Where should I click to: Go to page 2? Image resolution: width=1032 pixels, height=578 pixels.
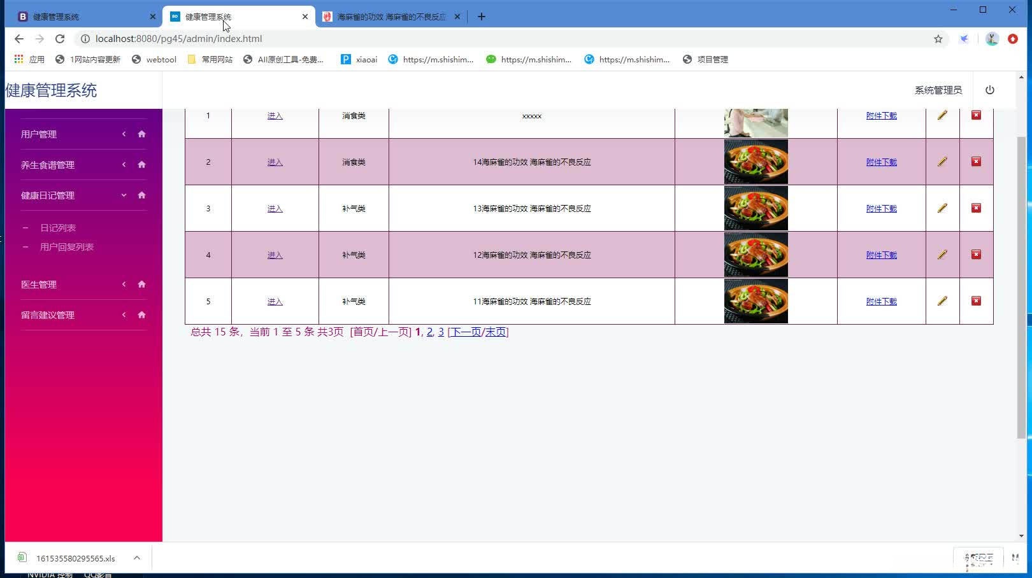coord(429,332)
